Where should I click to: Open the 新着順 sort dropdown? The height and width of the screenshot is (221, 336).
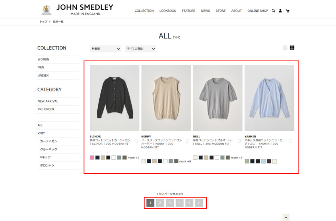pyautogui.click(x=105, y=49)
